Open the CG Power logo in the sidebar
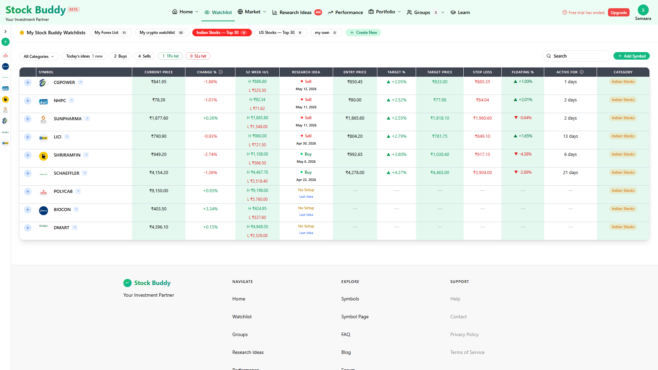The image size is (658, 370). (5, 121)
